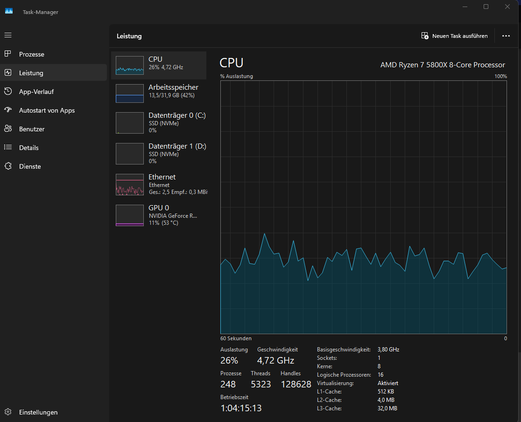Screen dimensions: 521x422
Task: Click the Benutzer people icon
Action: click(8, 129)
